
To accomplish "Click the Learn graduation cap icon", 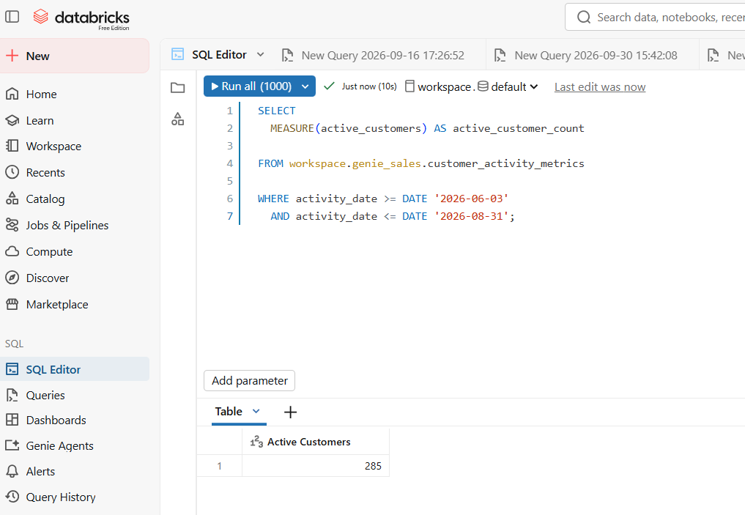I will tap(12, 120).
